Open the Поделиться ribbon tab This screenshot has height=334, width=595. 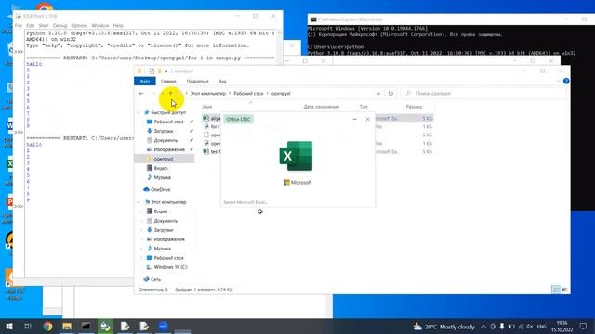[197, 81]
